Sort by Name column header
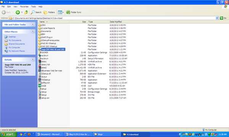 click(x=53, y=22)
